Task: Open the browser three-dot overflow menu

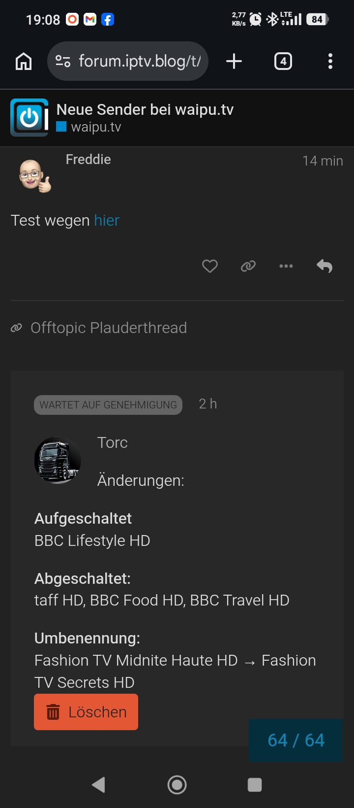Action: click(330, 62)
